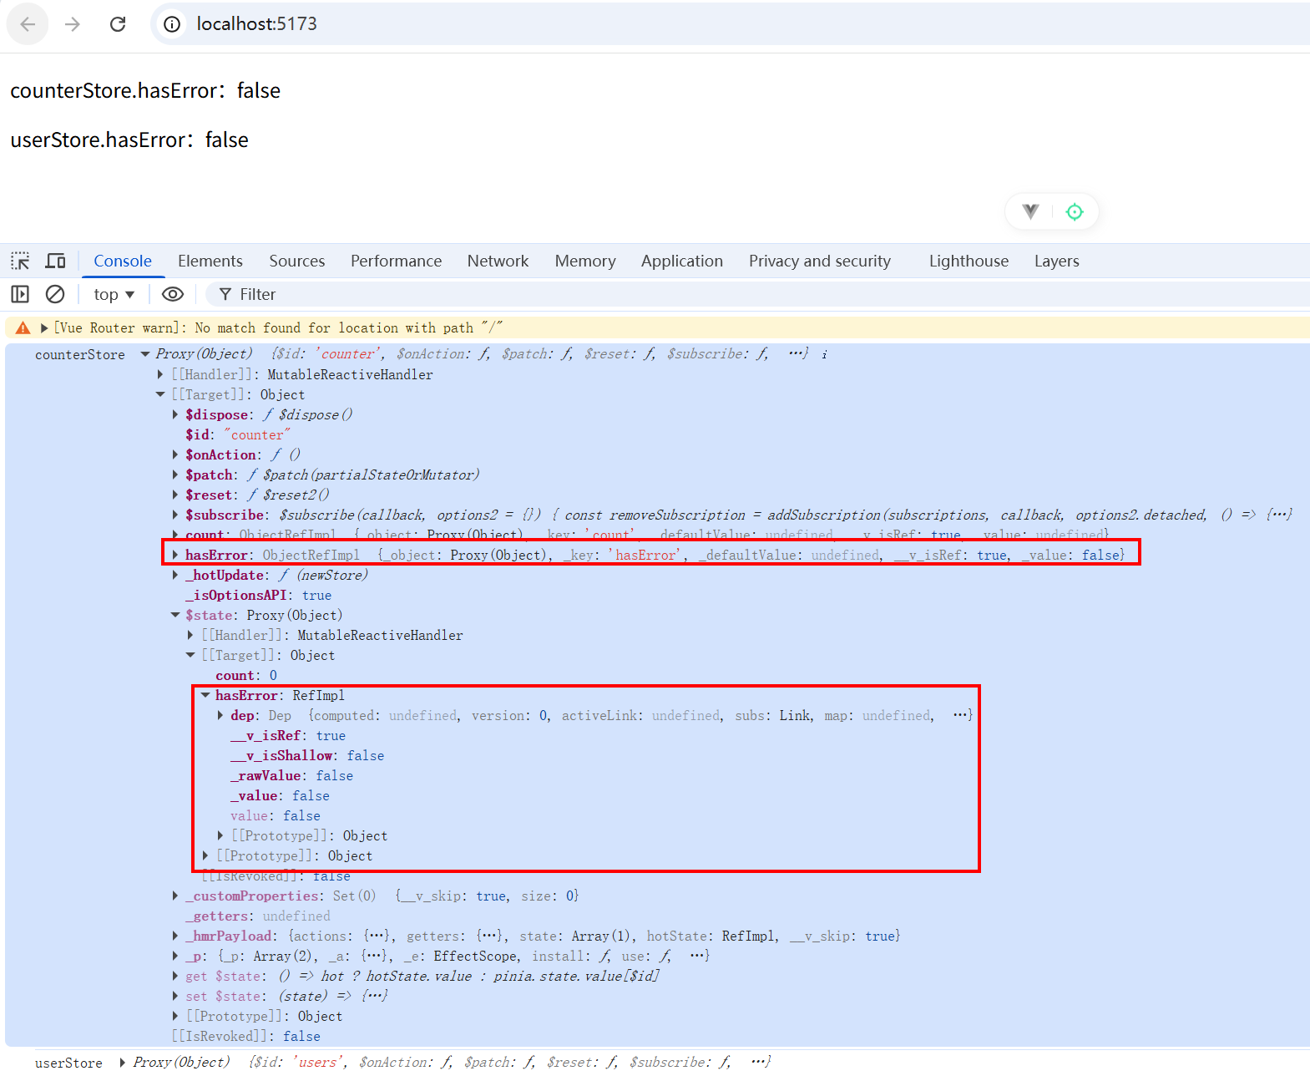
Task: Open the Layers tab
Action: [x=1057, y=261]
